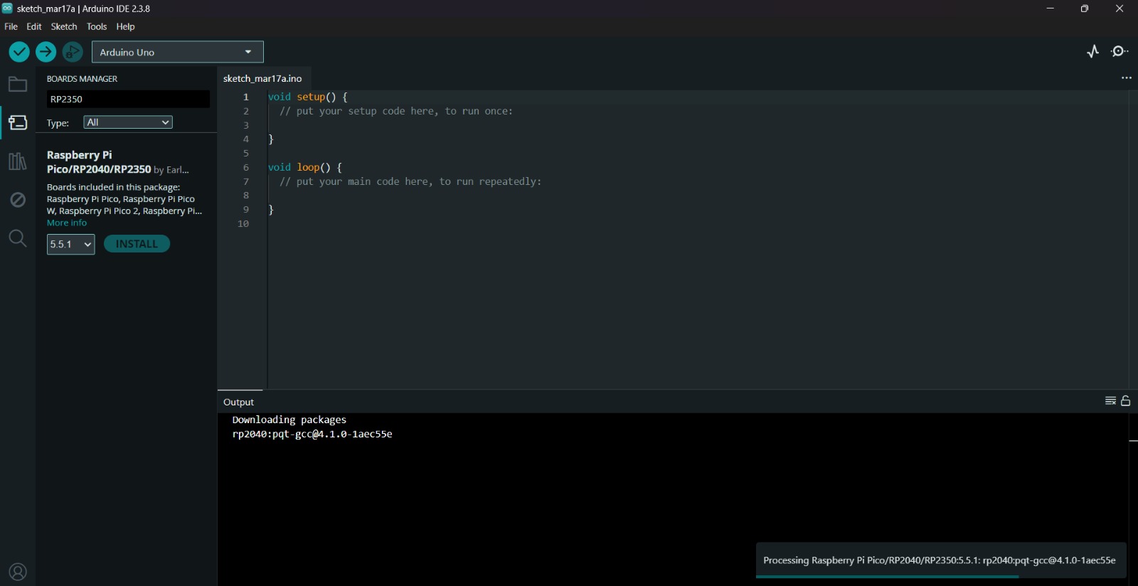Start debugging with the Debug icon
The width and height of the screenshot is (1138, 586).
pos(73,52)
